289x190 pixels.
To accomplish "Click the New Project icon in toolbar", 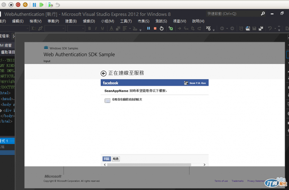I will [241, 29].
